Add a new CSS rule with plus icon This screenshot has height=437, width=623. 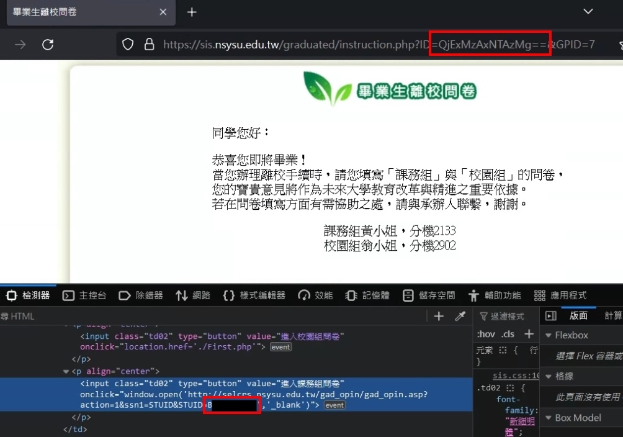click(529, 334)
